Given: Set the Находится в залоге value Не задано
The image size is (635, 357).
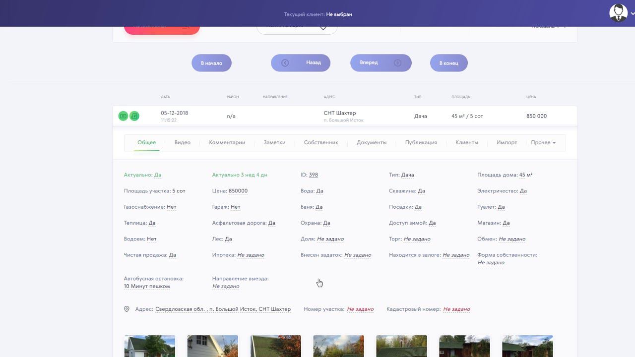Looking at the screenshot, I should (x=456, y=255).
